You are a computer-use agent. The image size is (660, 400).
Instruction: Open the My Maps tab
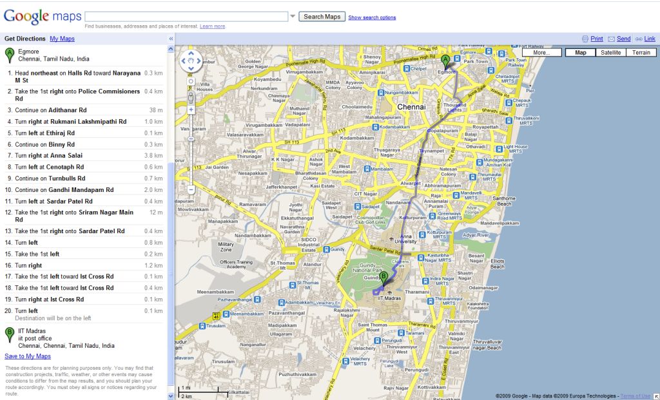(x=63, y=39)
